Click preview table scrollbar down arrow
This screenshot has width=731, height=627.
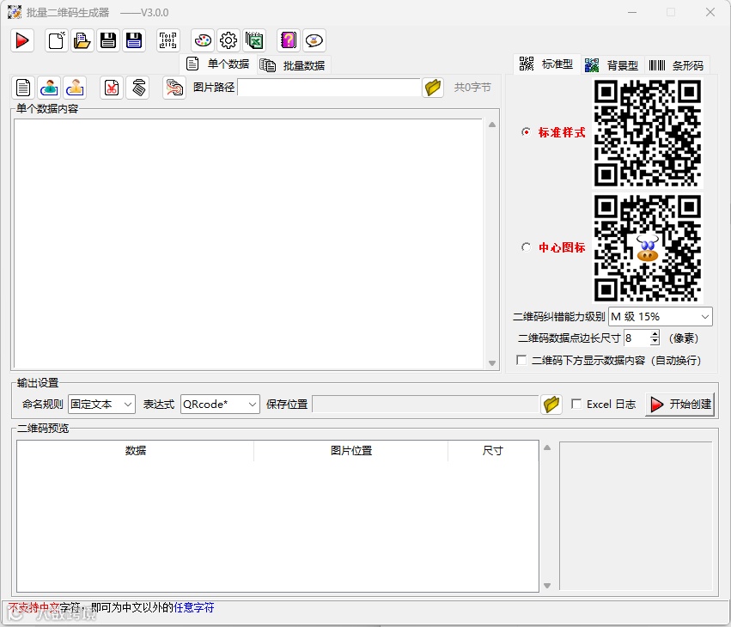547,586
